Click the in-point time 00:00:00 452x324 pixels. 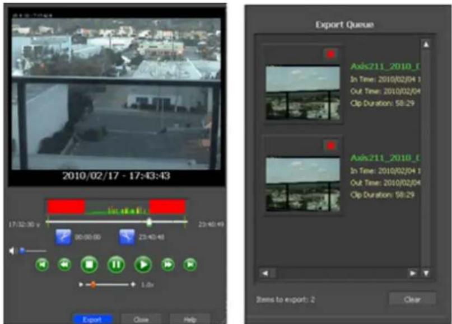tap(88, 237)
